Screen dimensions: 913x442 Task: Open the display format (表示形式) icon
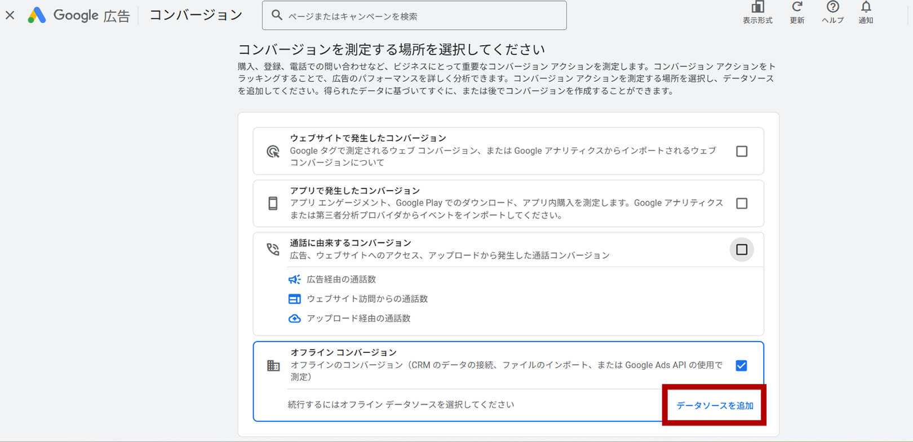click(757, 8)
